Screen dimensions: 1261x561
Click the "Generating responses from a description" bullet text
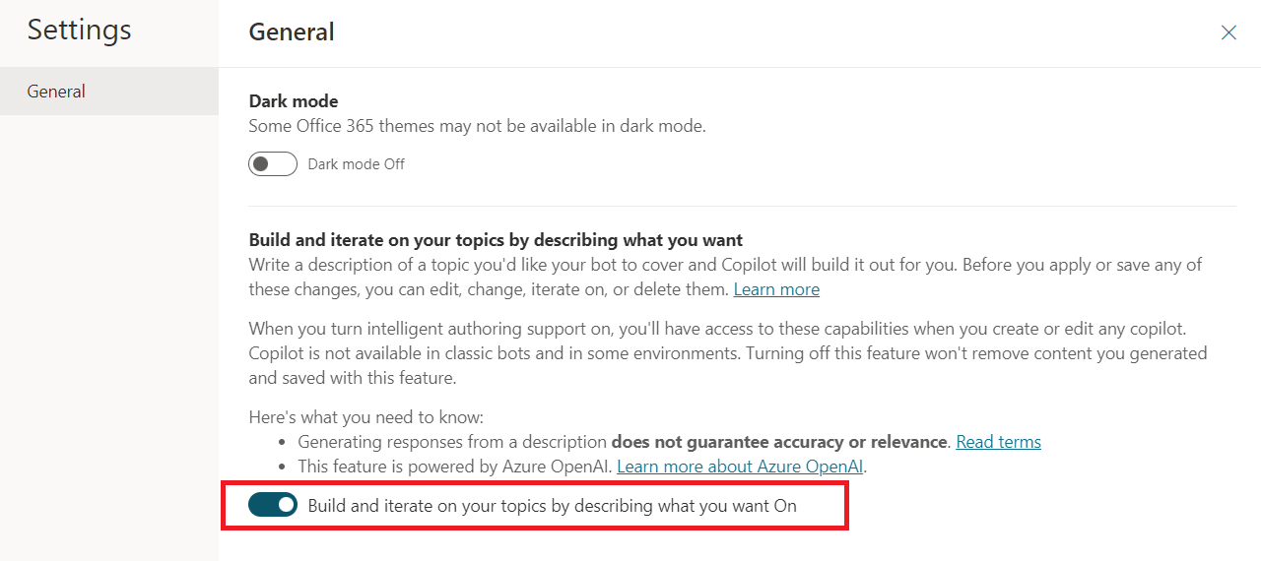(452, 442)
